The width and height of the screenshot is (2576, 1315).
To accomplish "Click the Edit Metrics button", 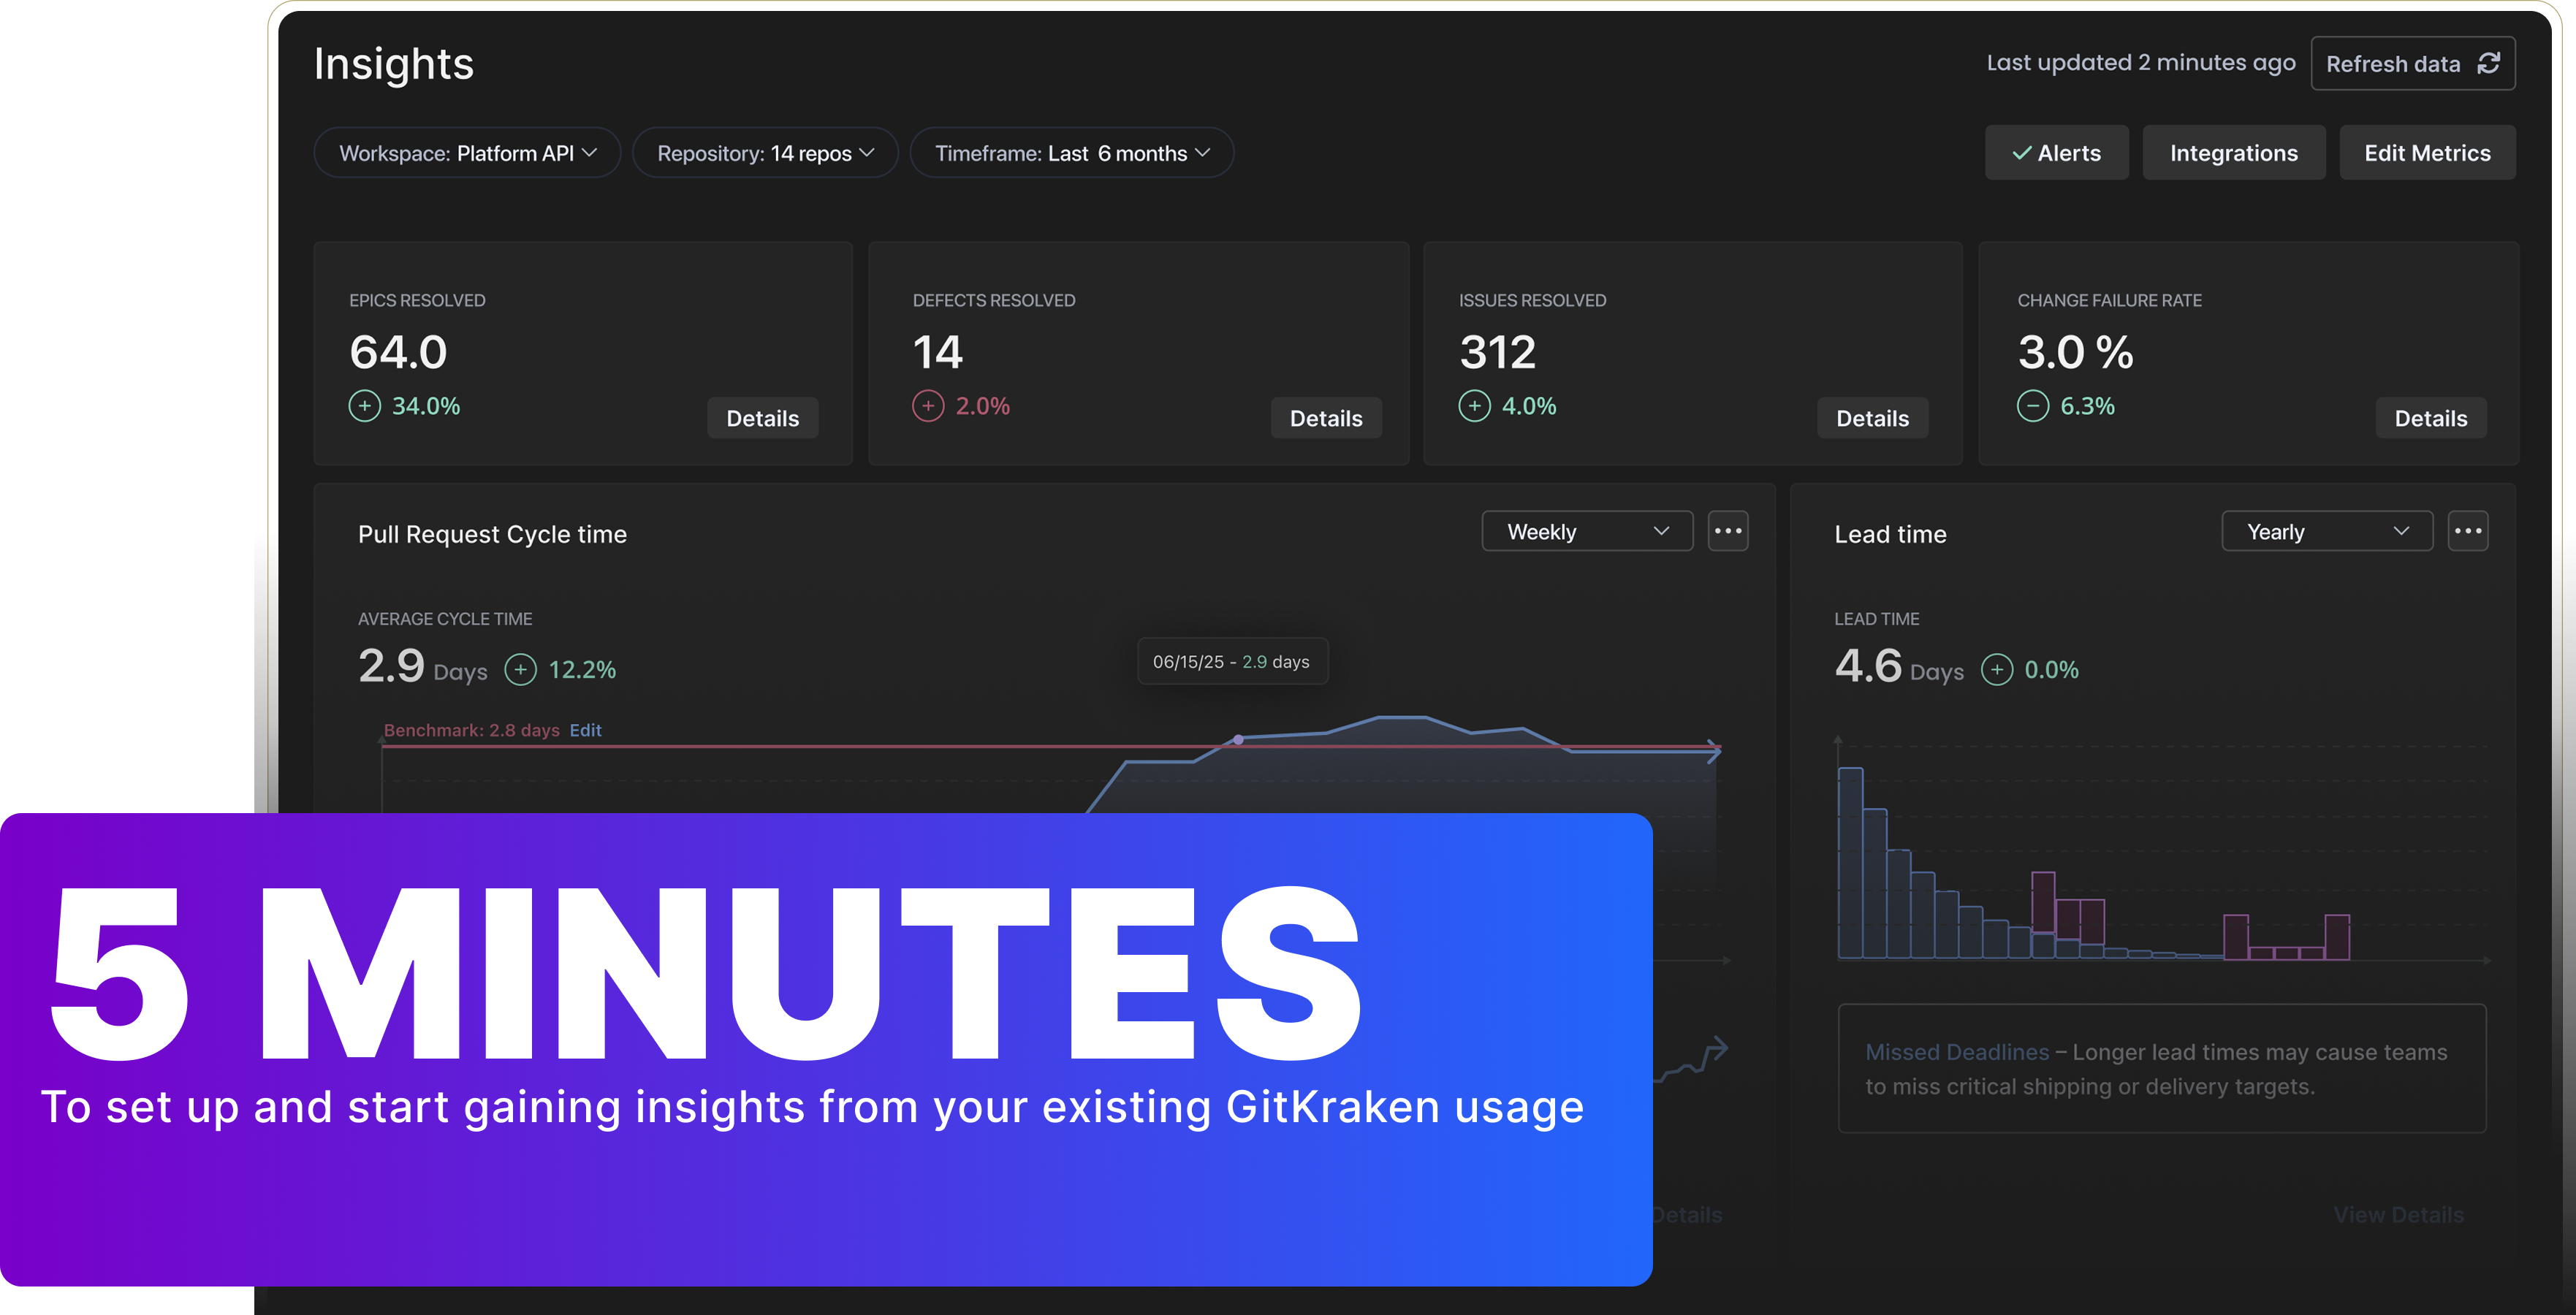I will pyautogui.click(x=2427, y=153).
